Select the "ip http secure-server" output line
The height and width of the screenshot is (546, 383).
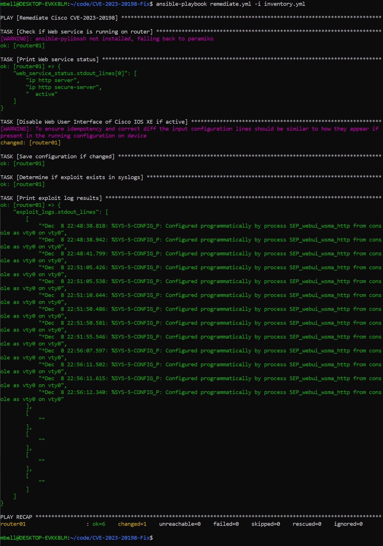coord(64,87)
